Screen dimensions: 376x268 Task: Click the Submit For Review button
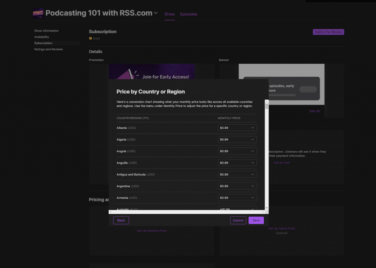[x=328, y=32]
